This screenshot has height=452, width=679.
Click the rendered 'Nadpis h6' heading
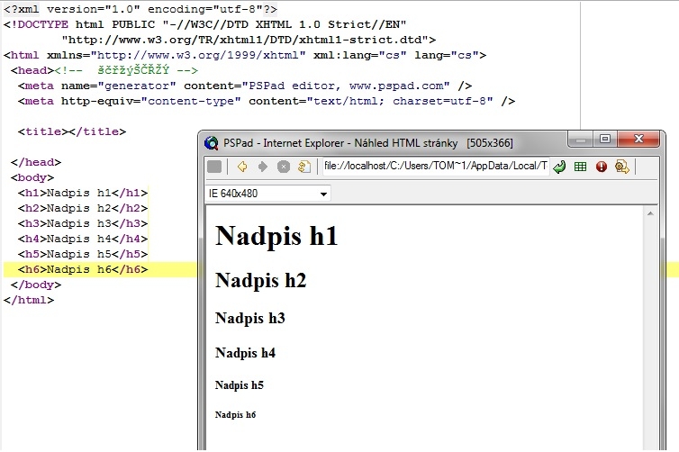(235, 415)
